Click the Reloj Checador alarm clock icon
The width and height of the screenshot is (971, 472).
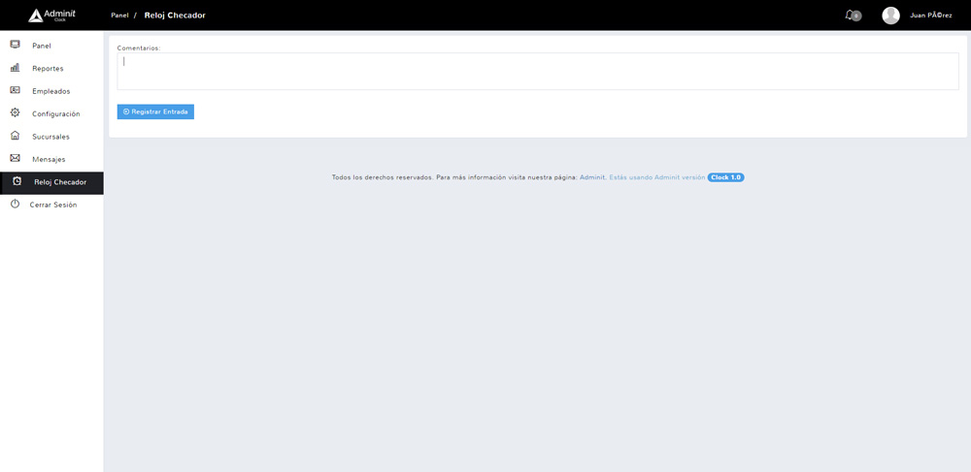coord(17,181)
